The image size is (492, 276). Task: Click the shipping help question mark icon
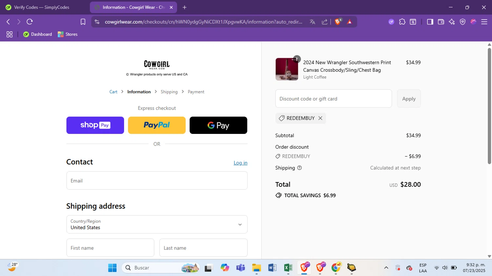pyautogui.click(x=299, y=168)
